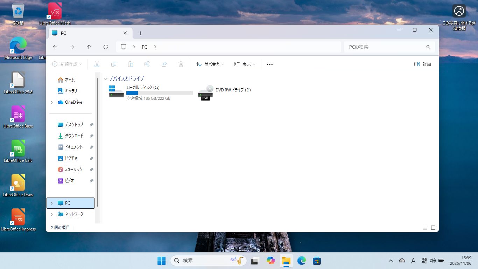Open the Sort (並べ替え) dropdown
The height and width of the screenshot is (269, 478).
click(210, 64)
